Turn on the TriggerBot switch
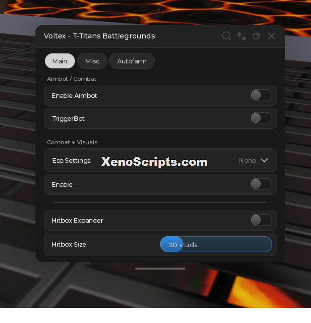The height and width of the screenshot is (323, 311). click(x=261, y=118)
